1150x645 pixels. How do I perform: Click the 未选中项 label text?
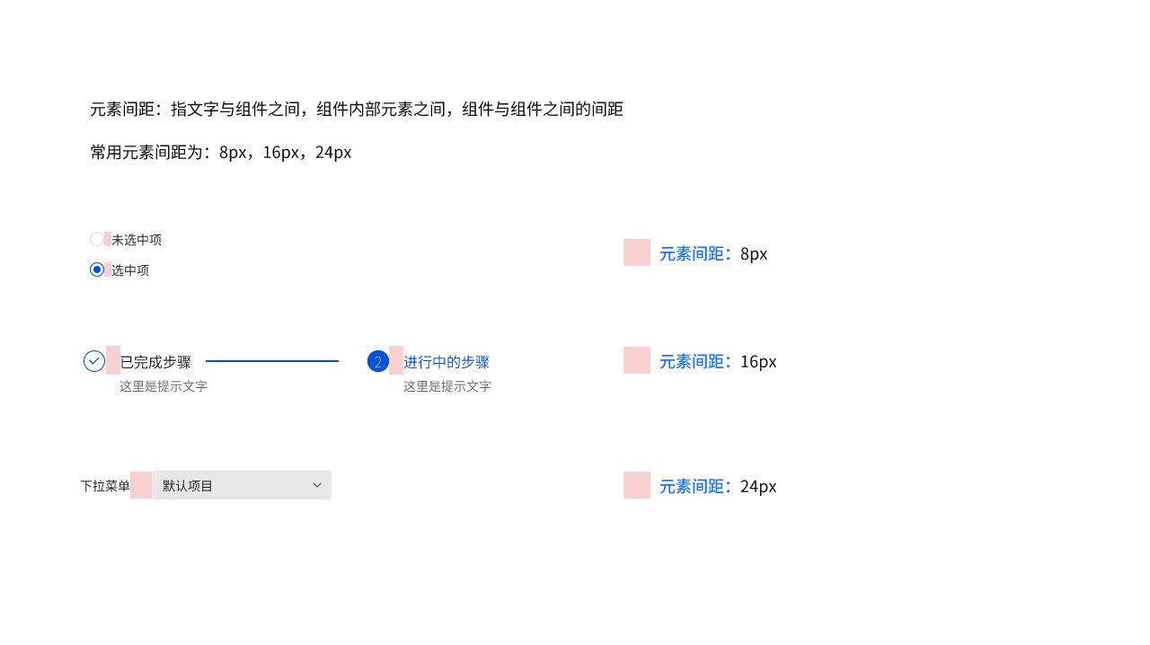click(x=137, y=240)
